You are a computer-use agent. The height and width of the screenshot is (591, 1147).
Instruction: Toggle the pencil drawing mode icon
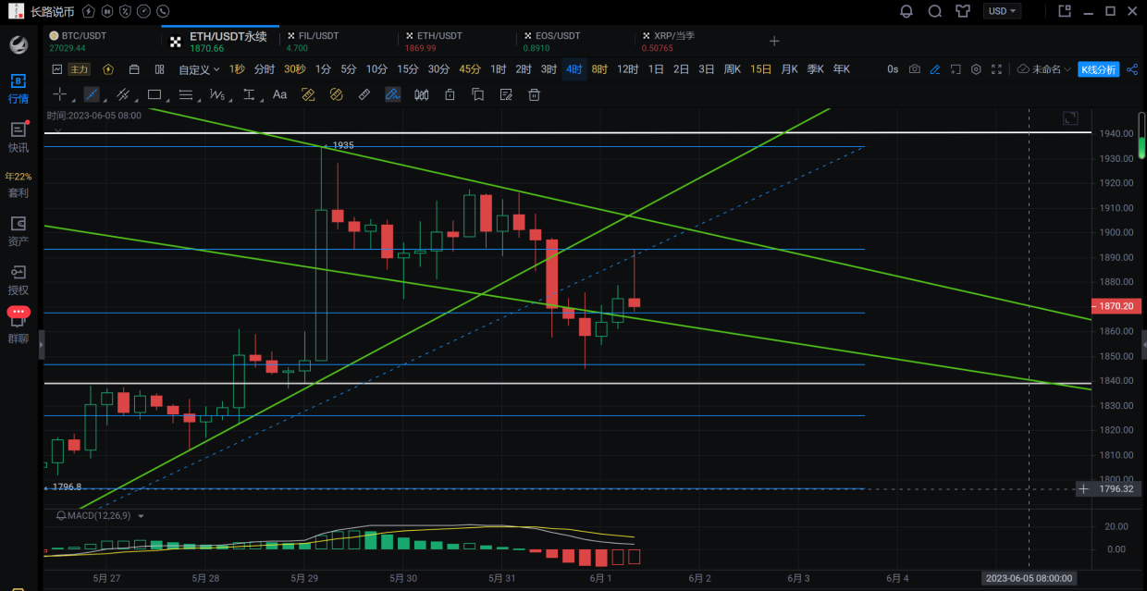click(x=935, y=69)
